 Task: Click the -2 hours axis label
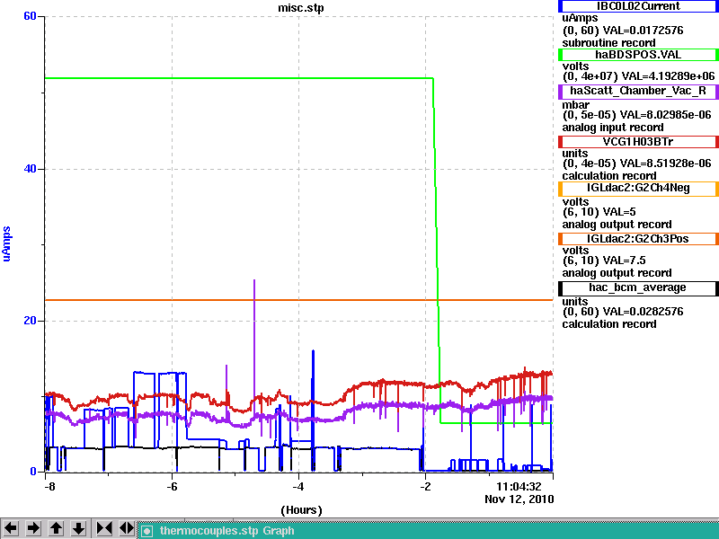pos(425,487)
